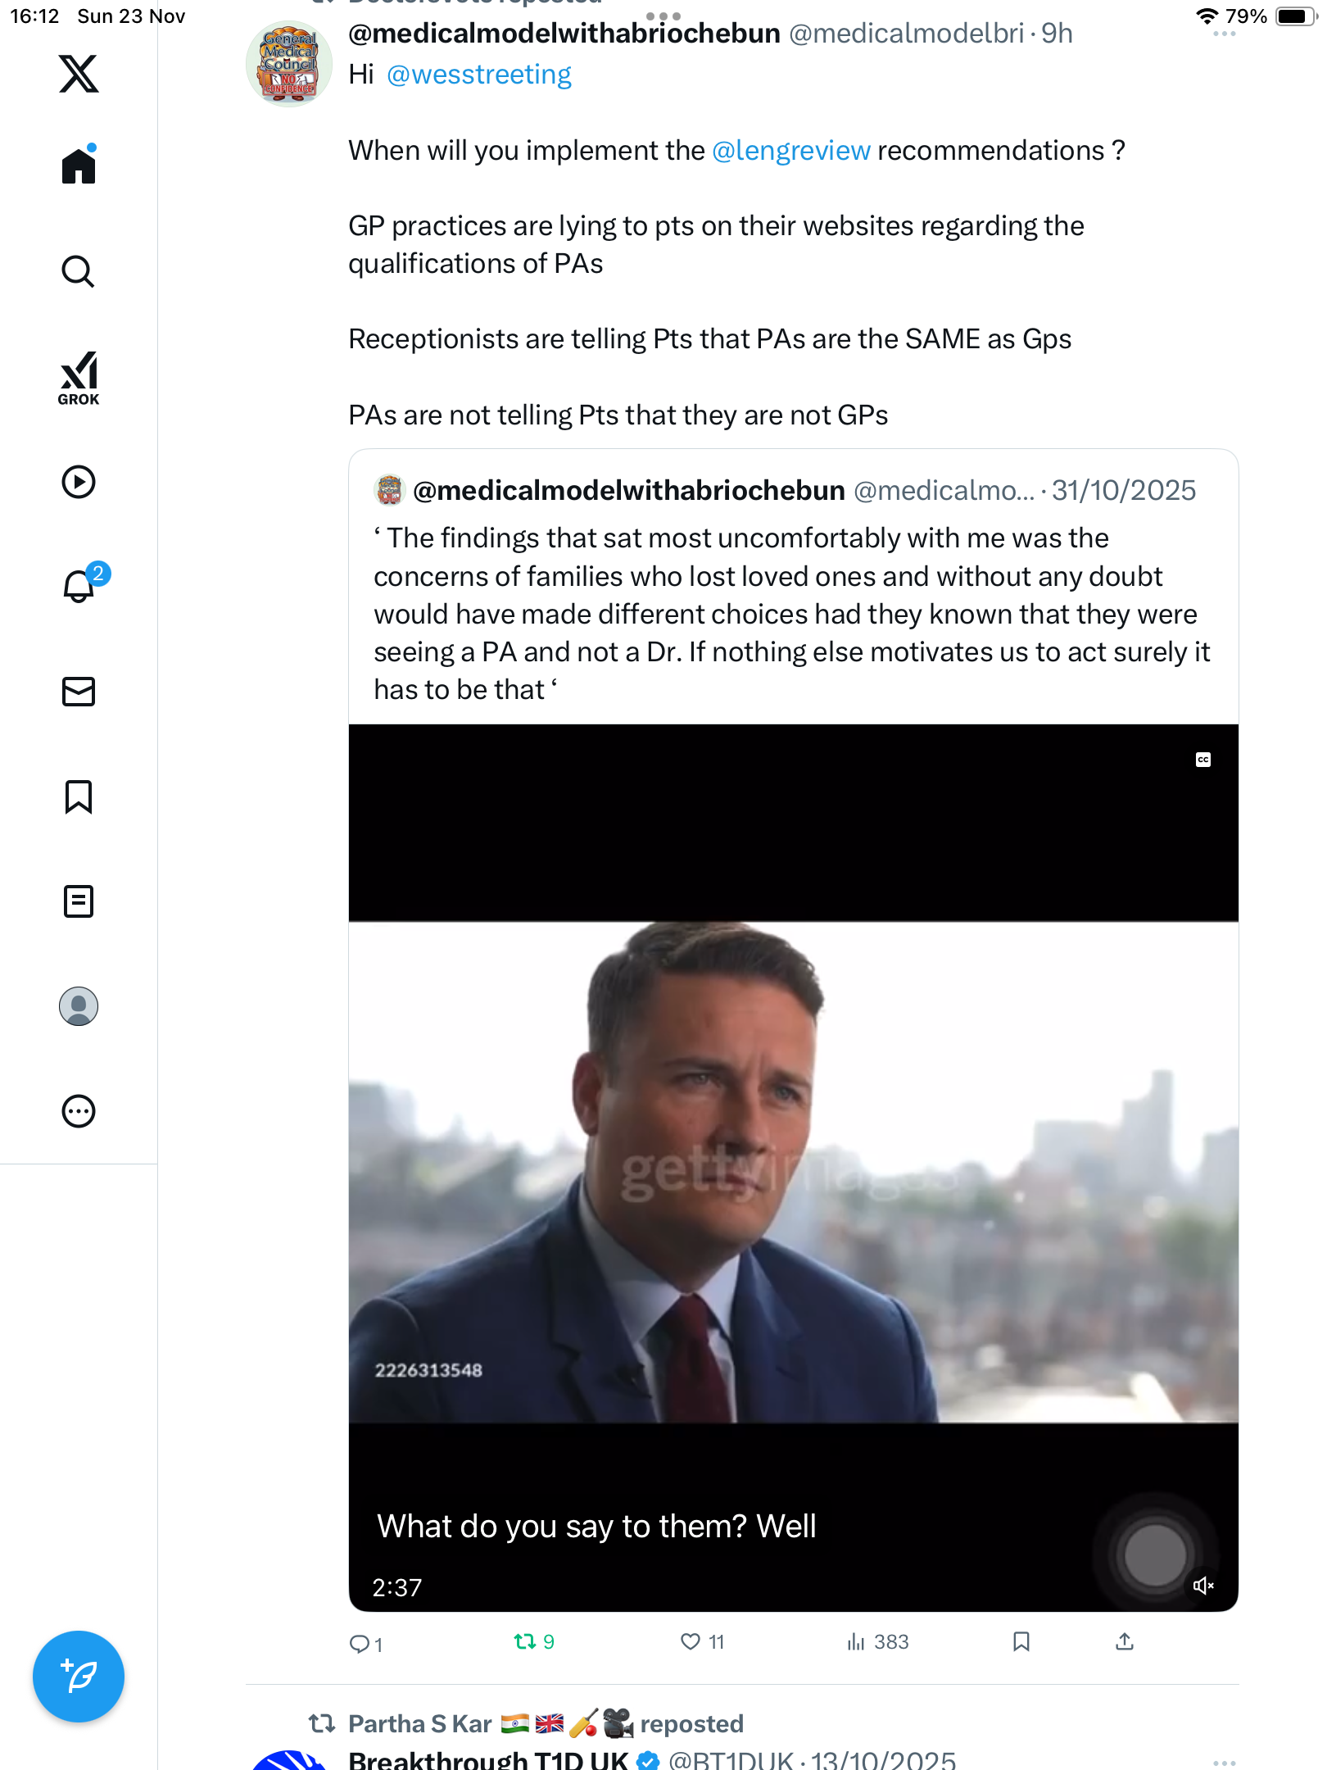1327x1770 pixels.
Task: Toggle like on the medicalmodel post
Action: pyautogui.click(x=691, y=1641)
